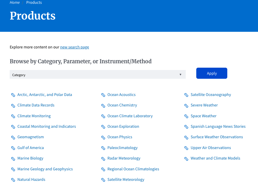
Task: Click the link icon next to Space Weather
Action: click(186, 116)
